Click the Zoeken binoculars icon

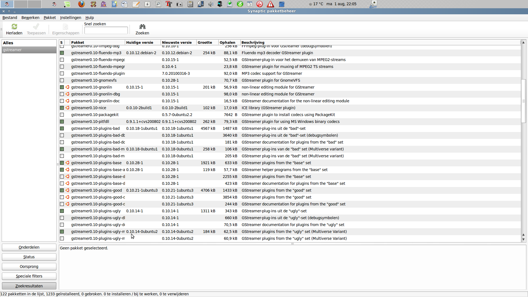tap(142, 26)
